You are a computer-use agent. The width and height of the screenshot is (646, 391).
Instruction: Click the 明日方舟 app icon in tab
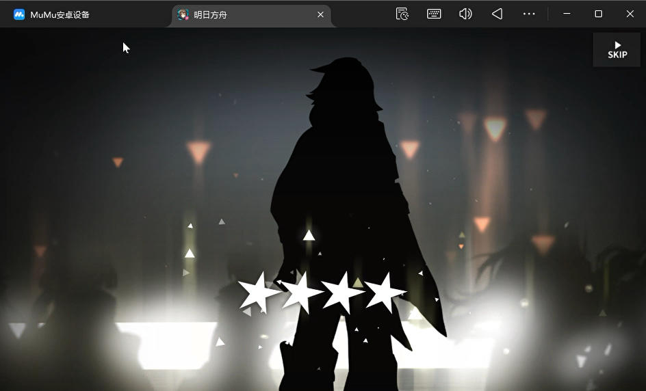tap(183, 15)
